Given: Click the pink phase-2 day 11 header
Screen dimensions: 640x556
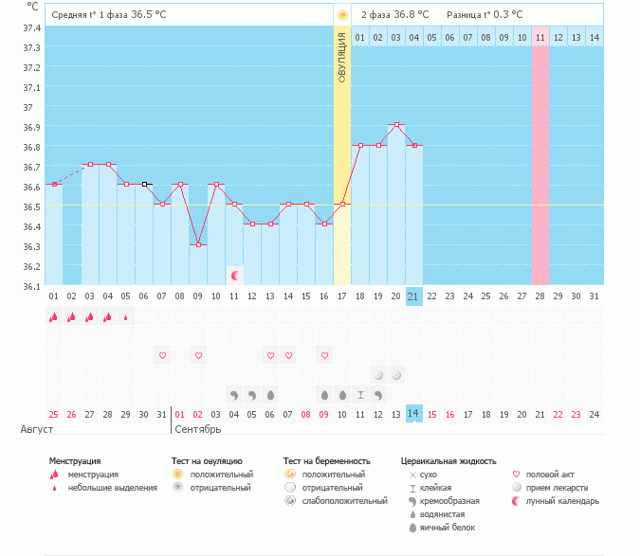Looking at the screenshot, I should coord(539,37).
